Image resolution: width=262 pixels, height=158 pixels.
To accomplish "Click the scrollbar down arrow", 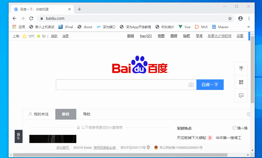I will pyautogui.click(x=252, y=150).
